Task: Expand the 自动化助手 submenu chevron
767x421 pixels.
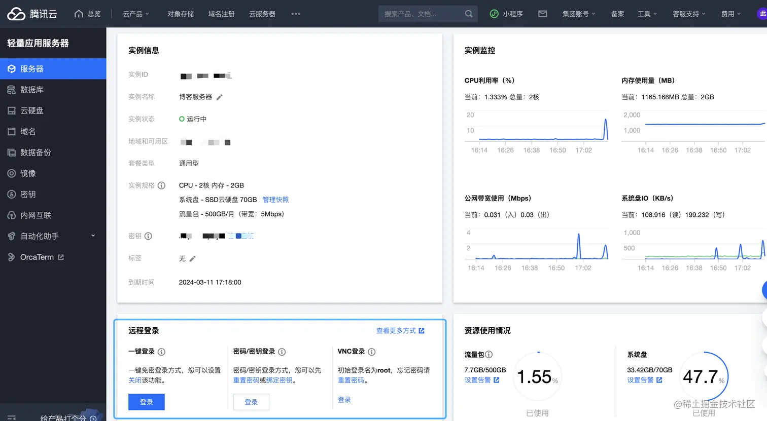Action: 93,236
